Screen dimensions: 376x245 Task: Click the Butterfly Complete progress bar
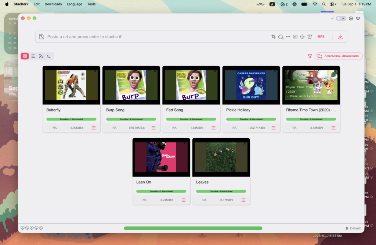tap(71, 119)
